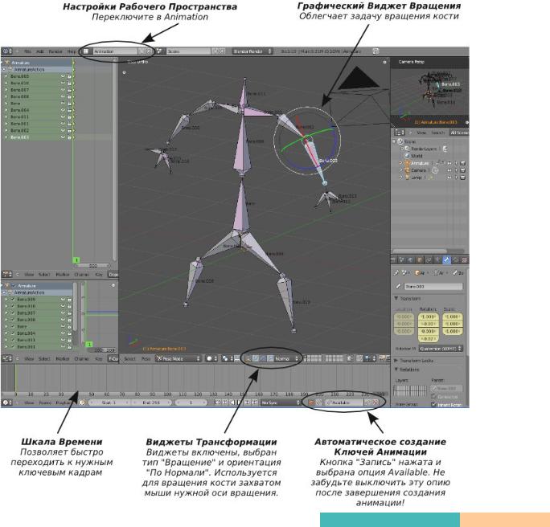Toggle Camera visibility eye in the Outliner

(x=449, y=170)
